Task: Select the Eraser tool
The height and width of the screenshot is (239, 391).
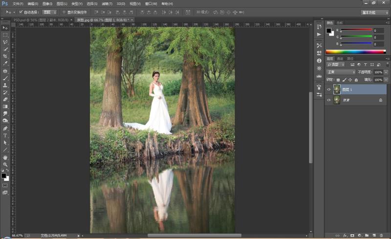Action: click(x=5, y=99)
